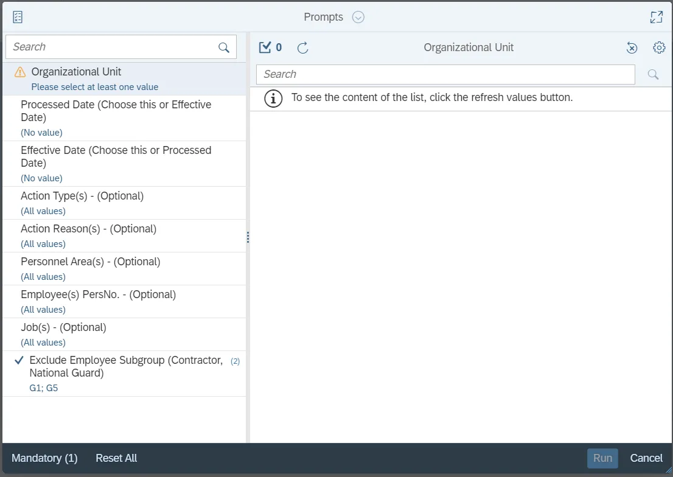
Task: Click the Organizational Unit values search field
Action: pos(445,74)
